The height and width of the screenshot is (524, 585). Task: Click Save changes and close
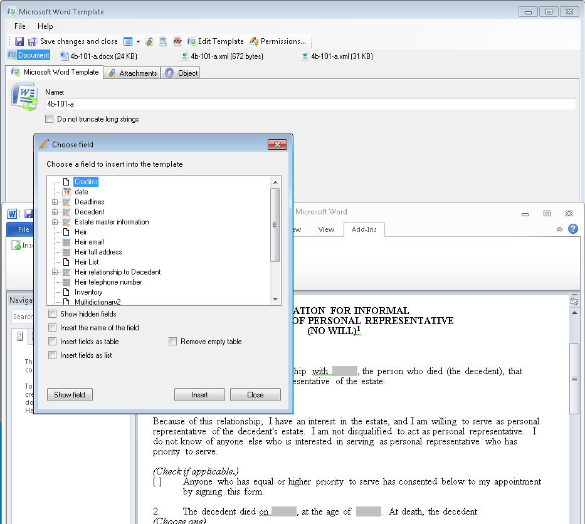73,41
